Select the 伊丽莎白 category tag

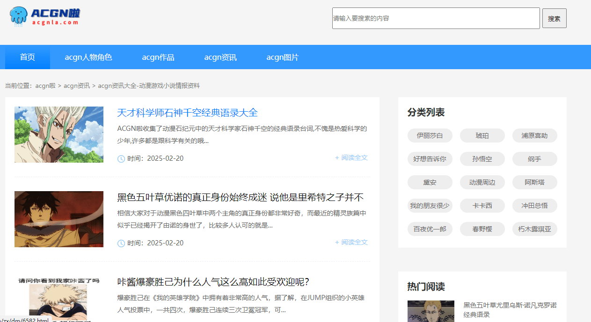point(430,136)
